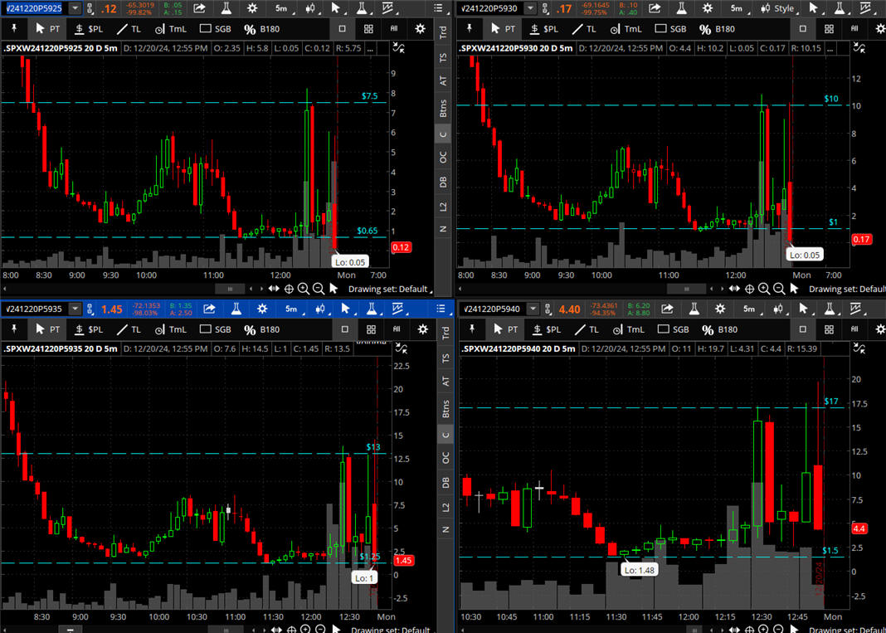Select the L2 side tab between lower charts
Viewport: 886px width, 633px height.
[444, 505]
